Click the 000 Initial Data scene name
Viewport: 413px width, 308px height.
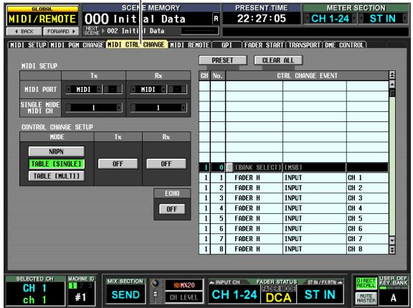tap(135, 19)
